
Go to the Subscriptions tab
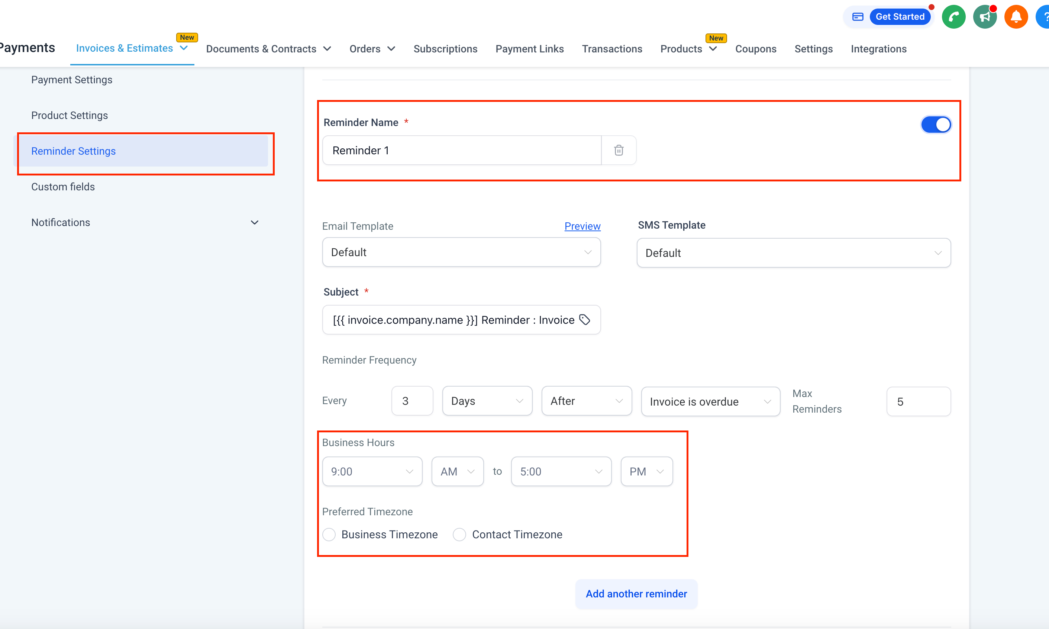(445, 49)
